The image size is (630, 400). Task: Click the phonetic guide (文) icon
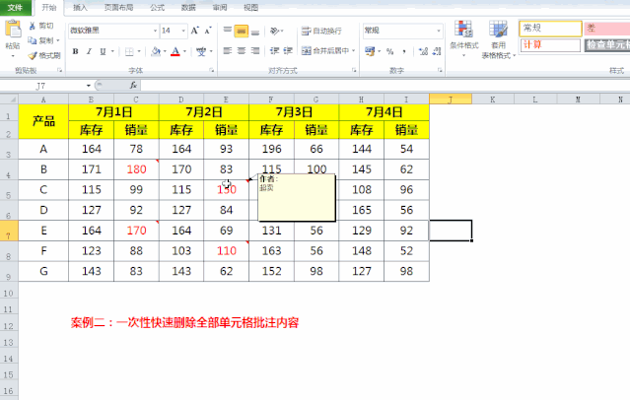click(x=201, y=51)
